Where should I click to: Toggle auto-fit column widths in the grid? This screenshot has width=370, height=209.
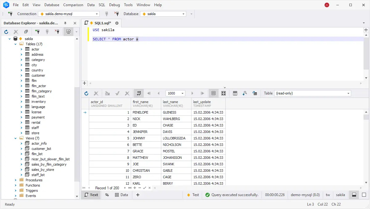(235, 93)
